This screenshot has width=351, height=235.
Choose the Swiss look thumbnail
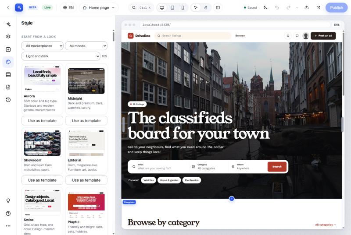42,203
